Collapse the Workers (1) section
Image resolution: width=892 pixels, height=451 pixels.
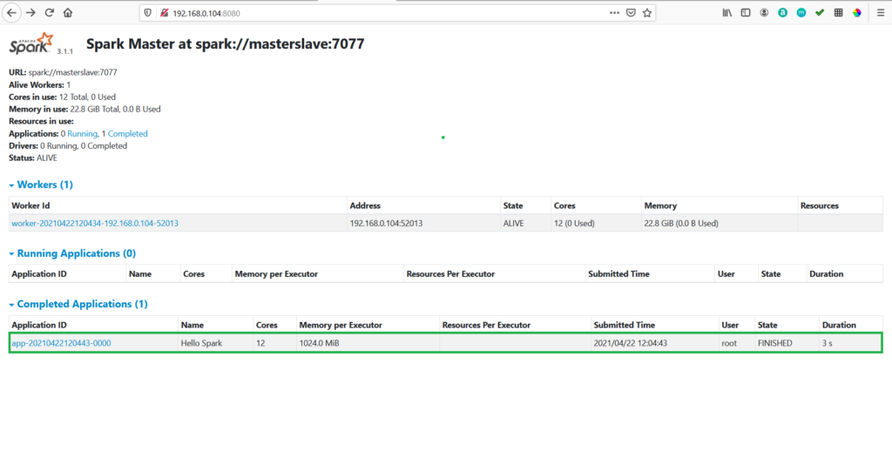pos(41,185)
